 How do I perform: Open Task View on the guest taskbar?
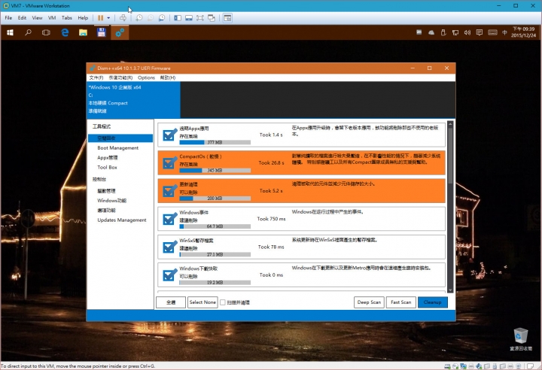46,32
